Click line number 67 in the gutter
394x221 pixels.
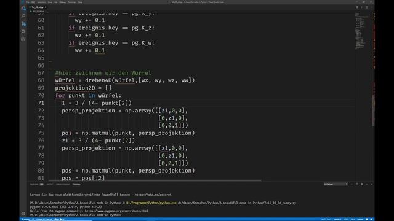point(41,73)
